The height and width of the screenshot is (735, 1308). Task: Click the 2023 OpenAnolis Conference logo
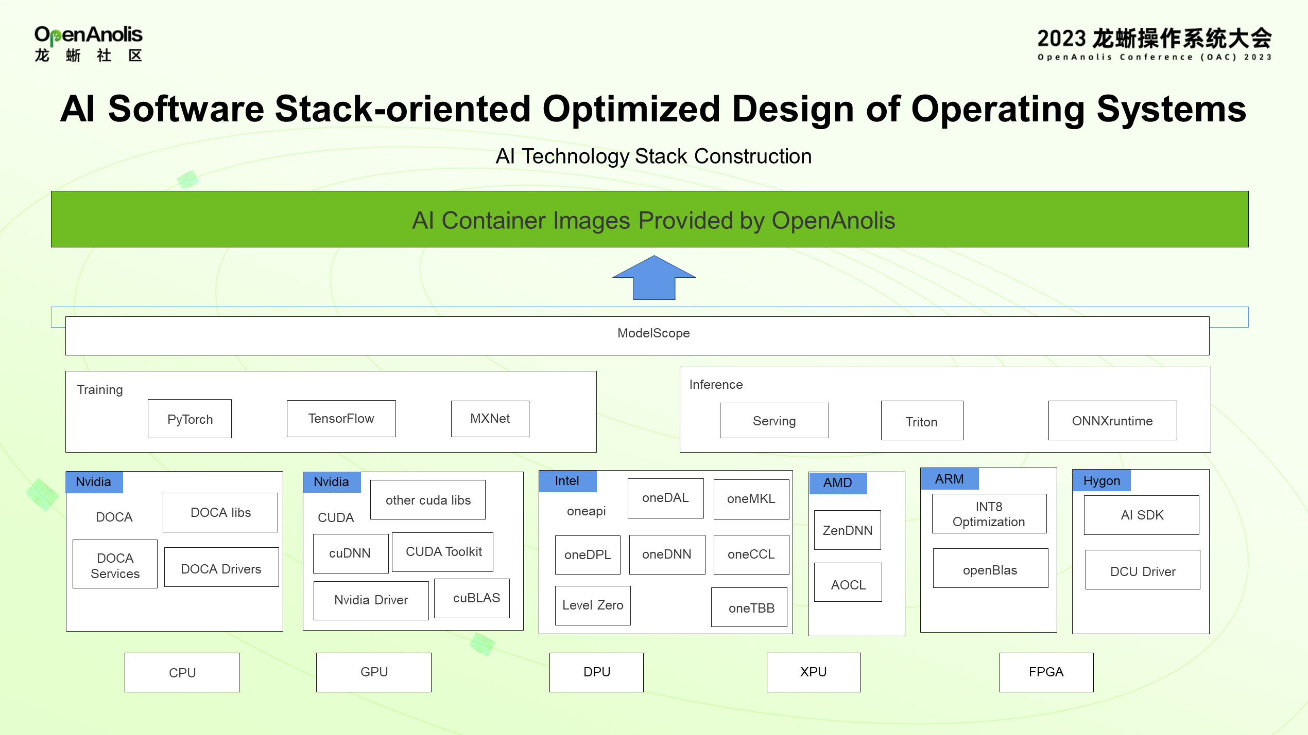[x=1154, y=45]
